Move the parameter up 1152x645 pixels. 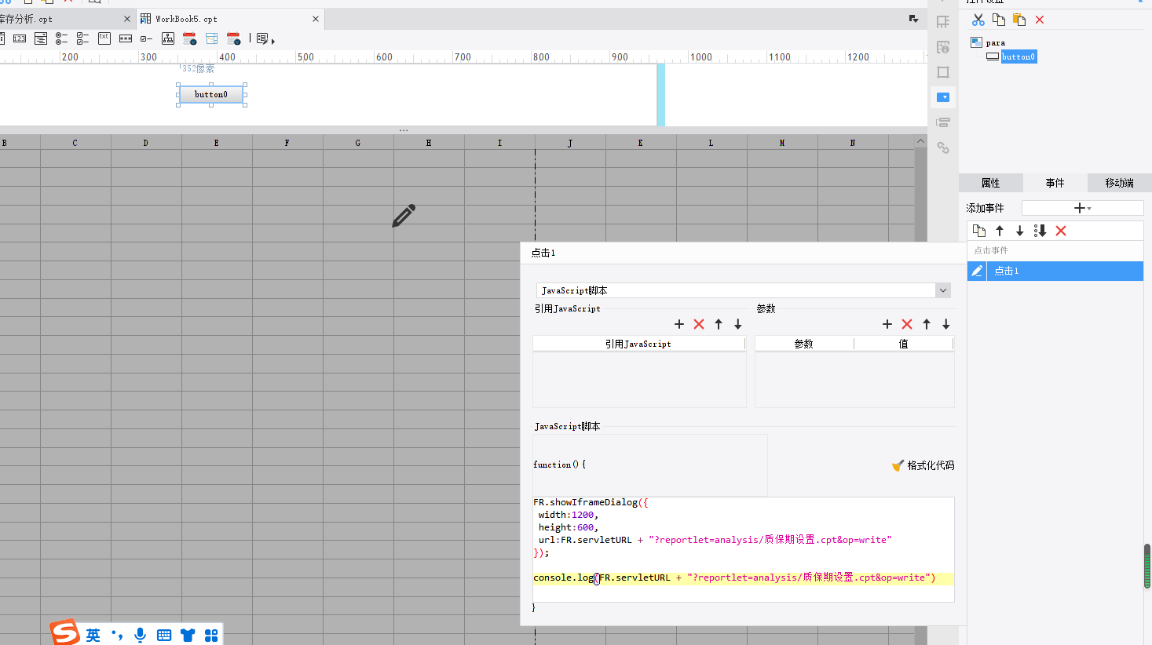click(x=927, y=324)
